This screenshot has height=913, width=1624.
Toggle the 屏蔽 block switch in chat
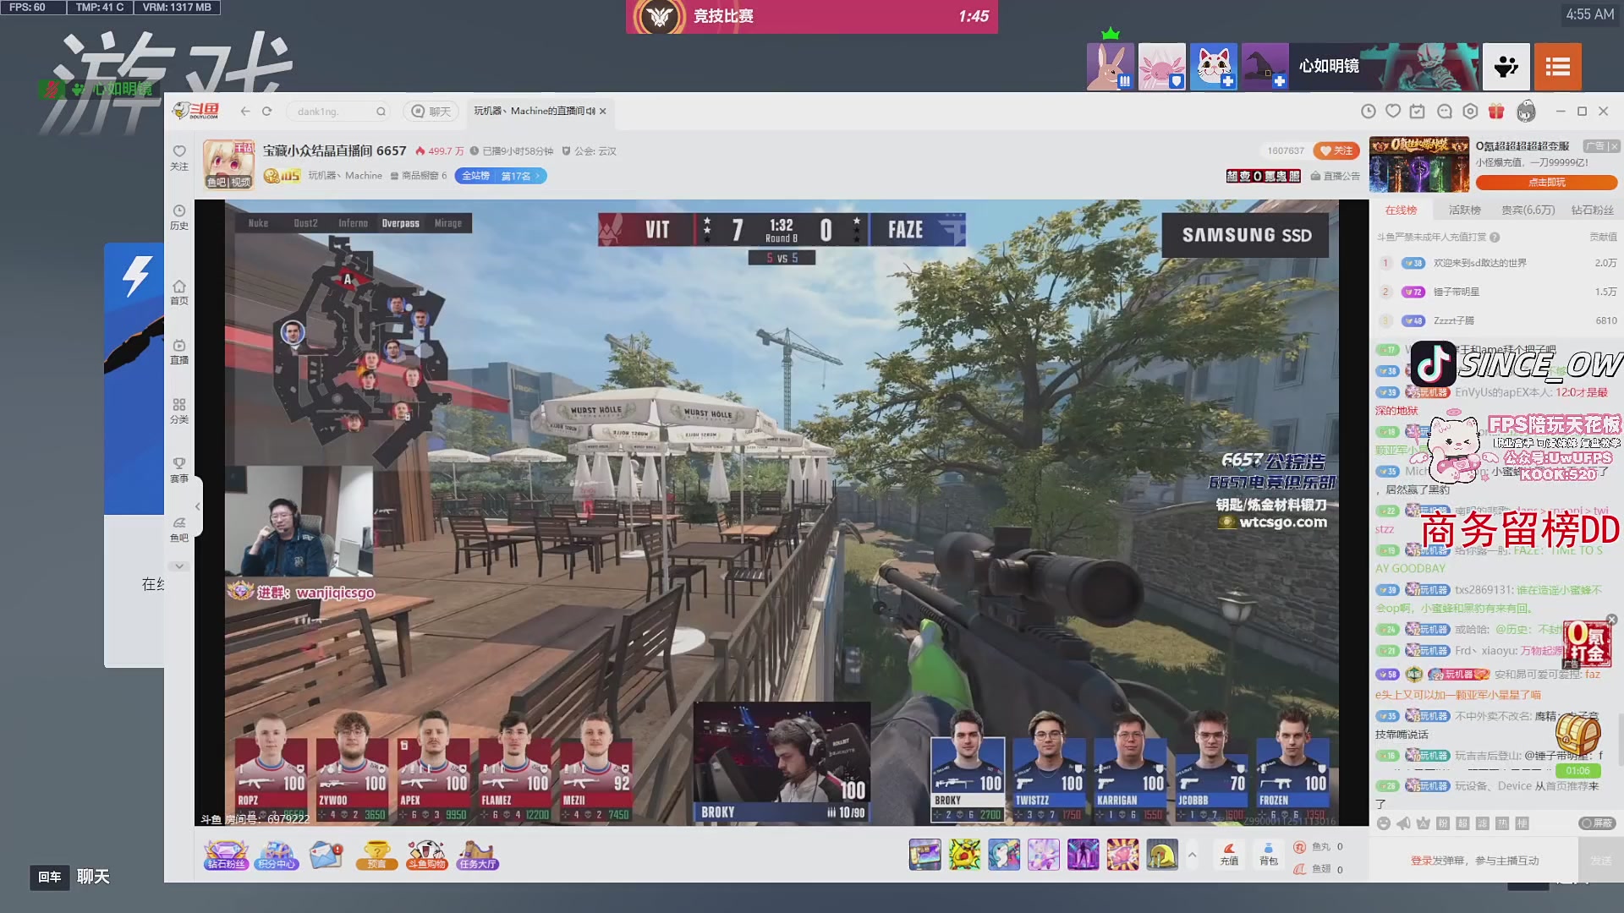click(1597, 823)
